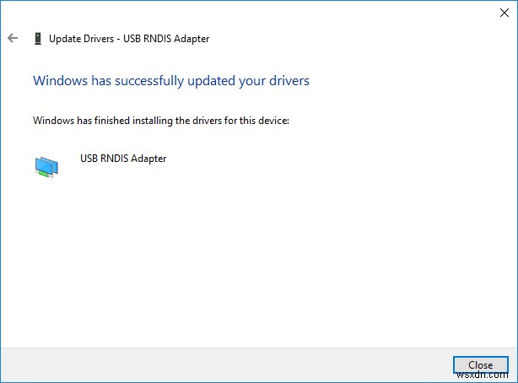
Task: Select the USB RNDIS Adapter device label
Action: pos(122,158)
